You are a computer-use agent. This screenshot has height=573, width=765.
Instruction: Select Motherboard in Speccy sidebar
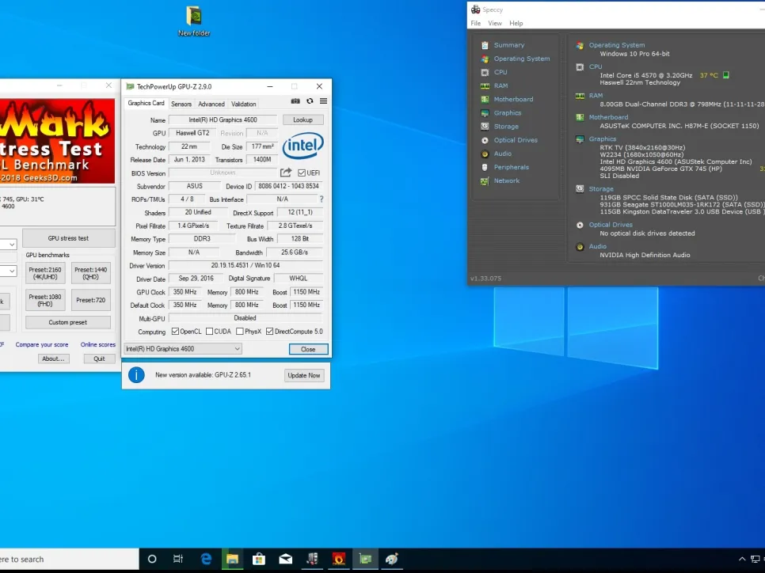(x=513, y=99)
